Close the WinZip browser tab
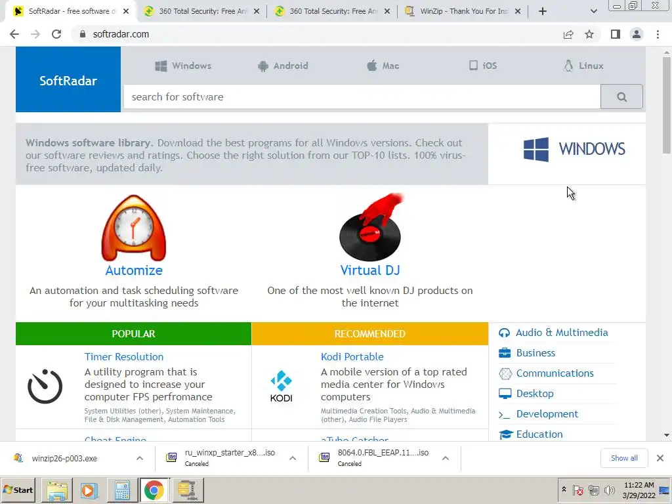Screen dimensions: 672x504 click(x=518, y=12)
